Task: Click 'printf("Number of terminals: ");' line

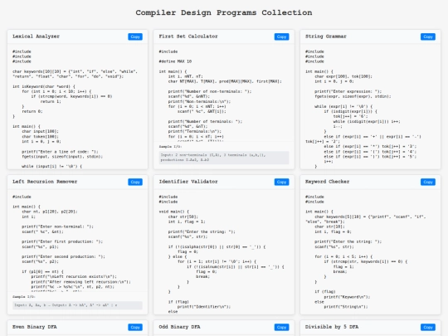Action: pyautogui.click(x=205, y=121)
